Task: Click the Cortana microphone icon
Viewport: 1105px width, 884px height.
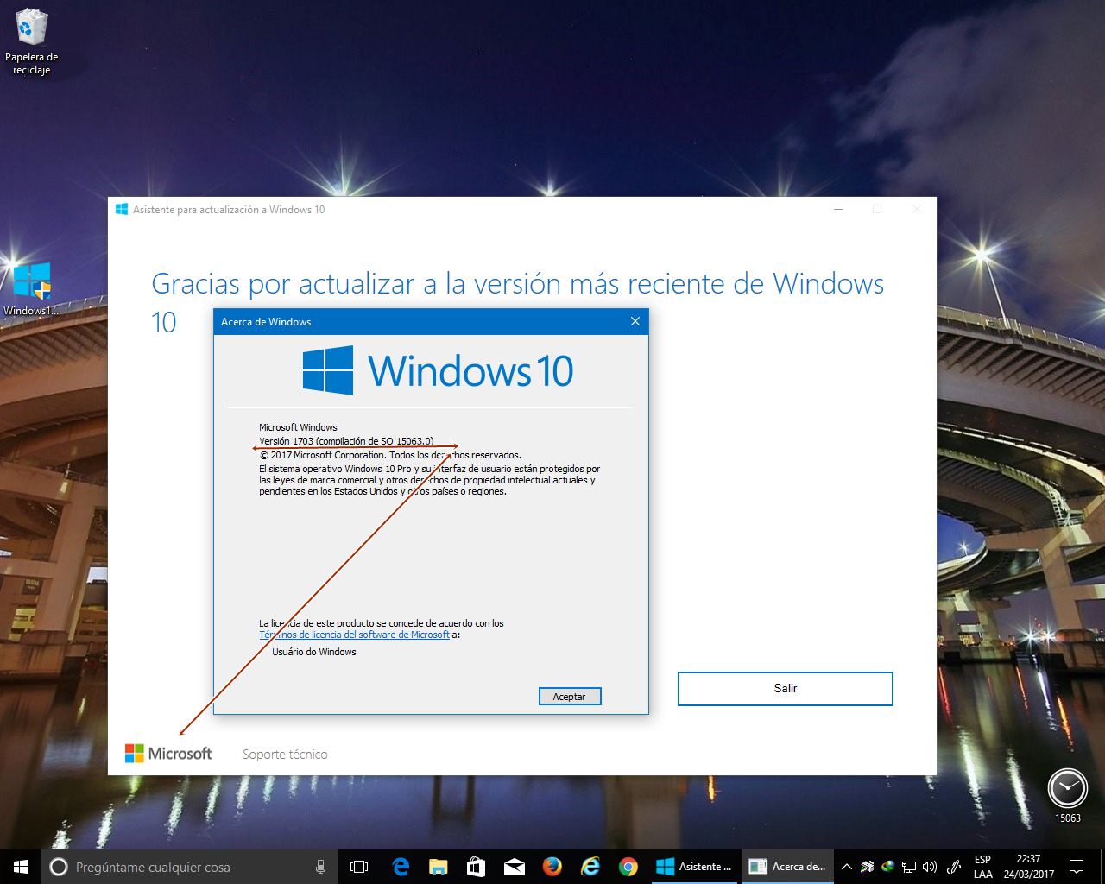Action: pyautogui.click(x=320, y=867)
